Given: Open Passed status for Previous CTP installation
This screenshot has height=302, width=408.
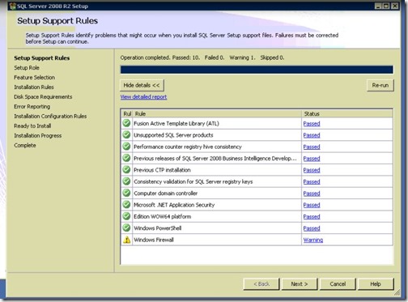Looking at the screenshot, I should pos(312,170).
